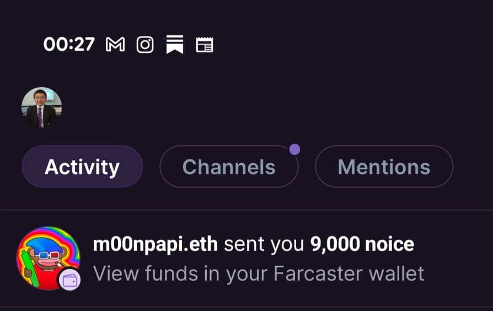Open the m00npapi.eth username link
The image size is (493, 311).
(x=156, y=244)
